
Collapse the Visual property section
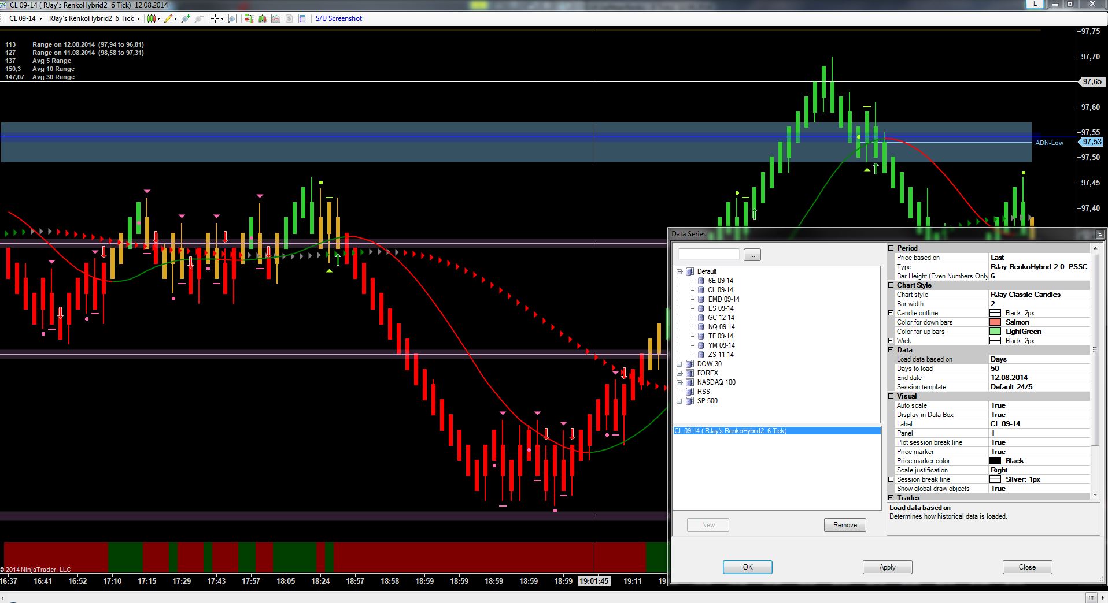pyautogui.click(x=891, y=396)
